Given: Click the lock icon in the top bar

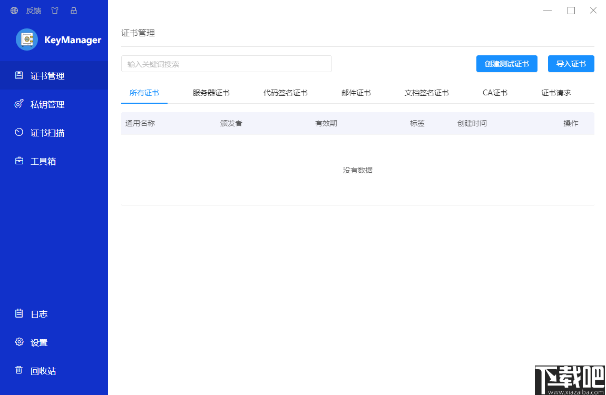Looking at the screenshot, I should [x=74, y=10].
